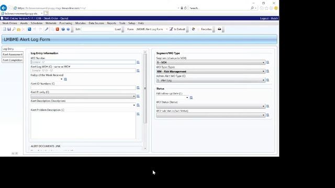Open the Alert Description dropdown arrow

[x=134, y=105]
